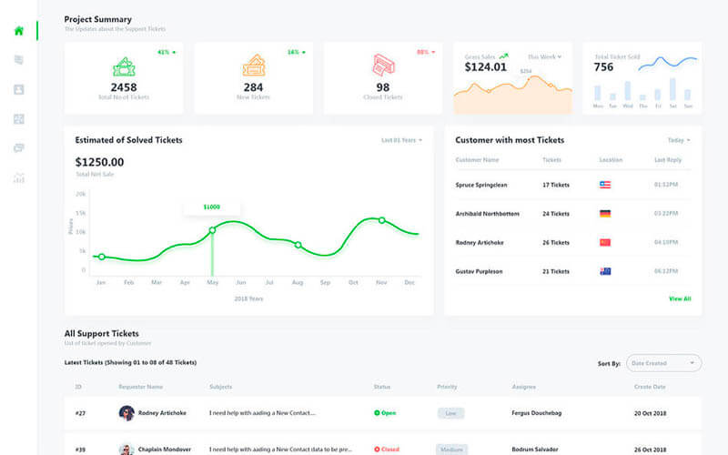
Task: Open the analytics chart sidebar icon
Action: click(18, 177)
